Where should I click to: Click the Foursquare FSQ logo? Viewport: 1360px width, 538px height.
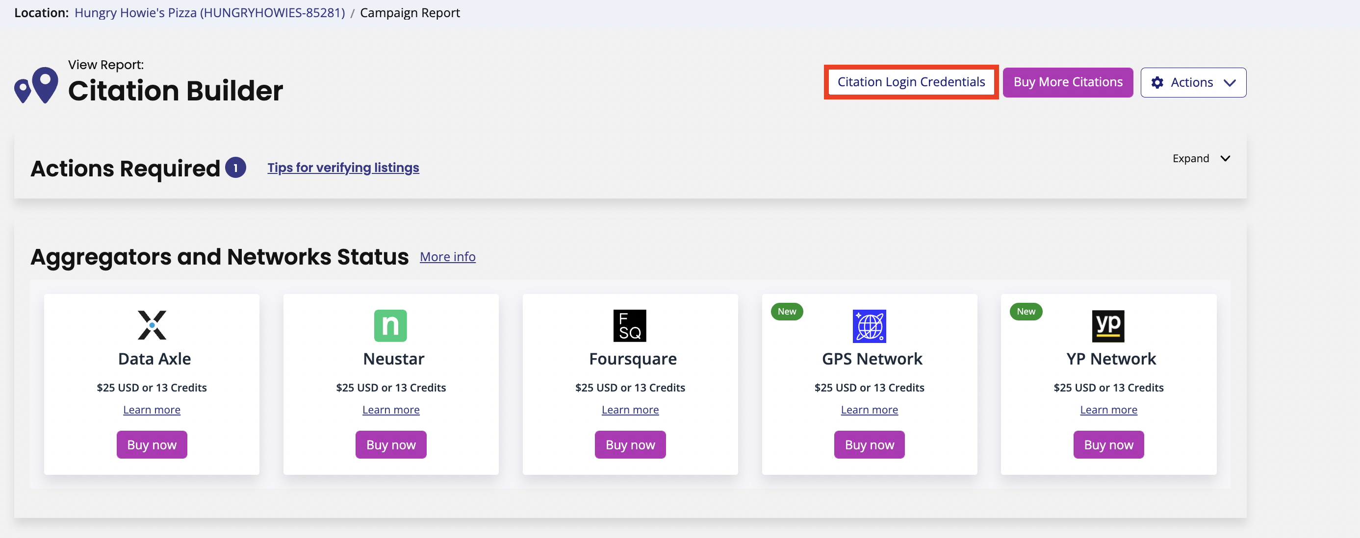630,325
